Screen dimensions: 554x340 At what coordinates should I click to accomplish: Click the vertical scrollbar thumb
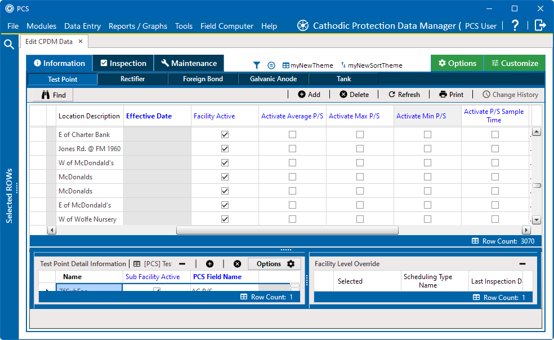coord(537,186)
